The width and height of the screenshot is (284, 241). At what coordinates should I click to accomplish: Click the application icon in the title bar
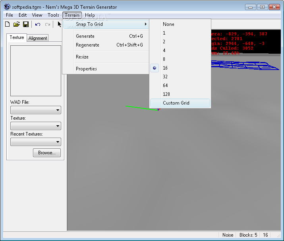(x=7, y=7)
